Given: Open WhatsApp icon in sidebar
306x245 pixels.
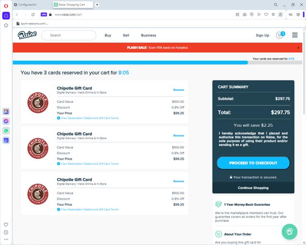Looking at the screenshot, I should 6,131.
